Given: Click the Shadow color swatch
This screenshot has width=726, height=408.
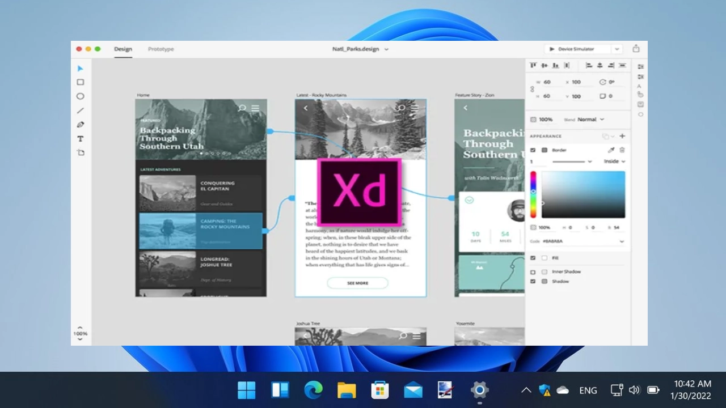Looking at the screenshot, I should click(x=544, y=281).
